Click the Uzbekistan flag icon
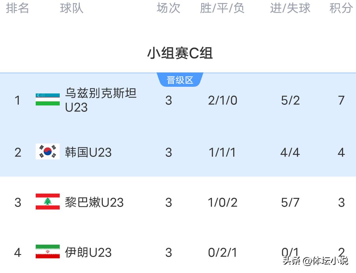The image size is (356, 273). (48, 99)
